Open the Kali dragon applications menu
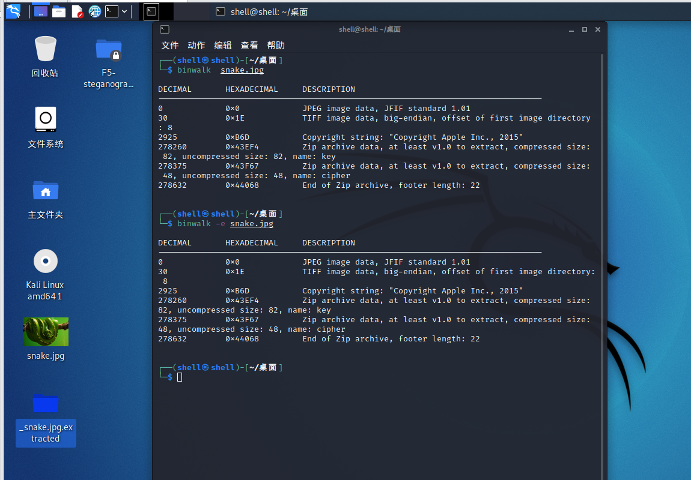This screenshot has width=691, height=480. pyautogui.click(x=13, y=11)
